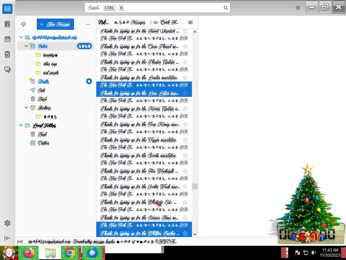Image resolution: width=346 pixels, height=260 pixels.
Task: Open the Address Book space
Action: point(7,24)
